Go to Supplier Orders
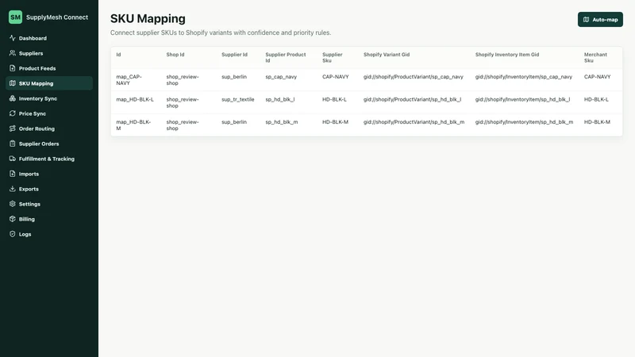Image resolution: width=635 pixels, height=357 pixels. coord(49,144)
